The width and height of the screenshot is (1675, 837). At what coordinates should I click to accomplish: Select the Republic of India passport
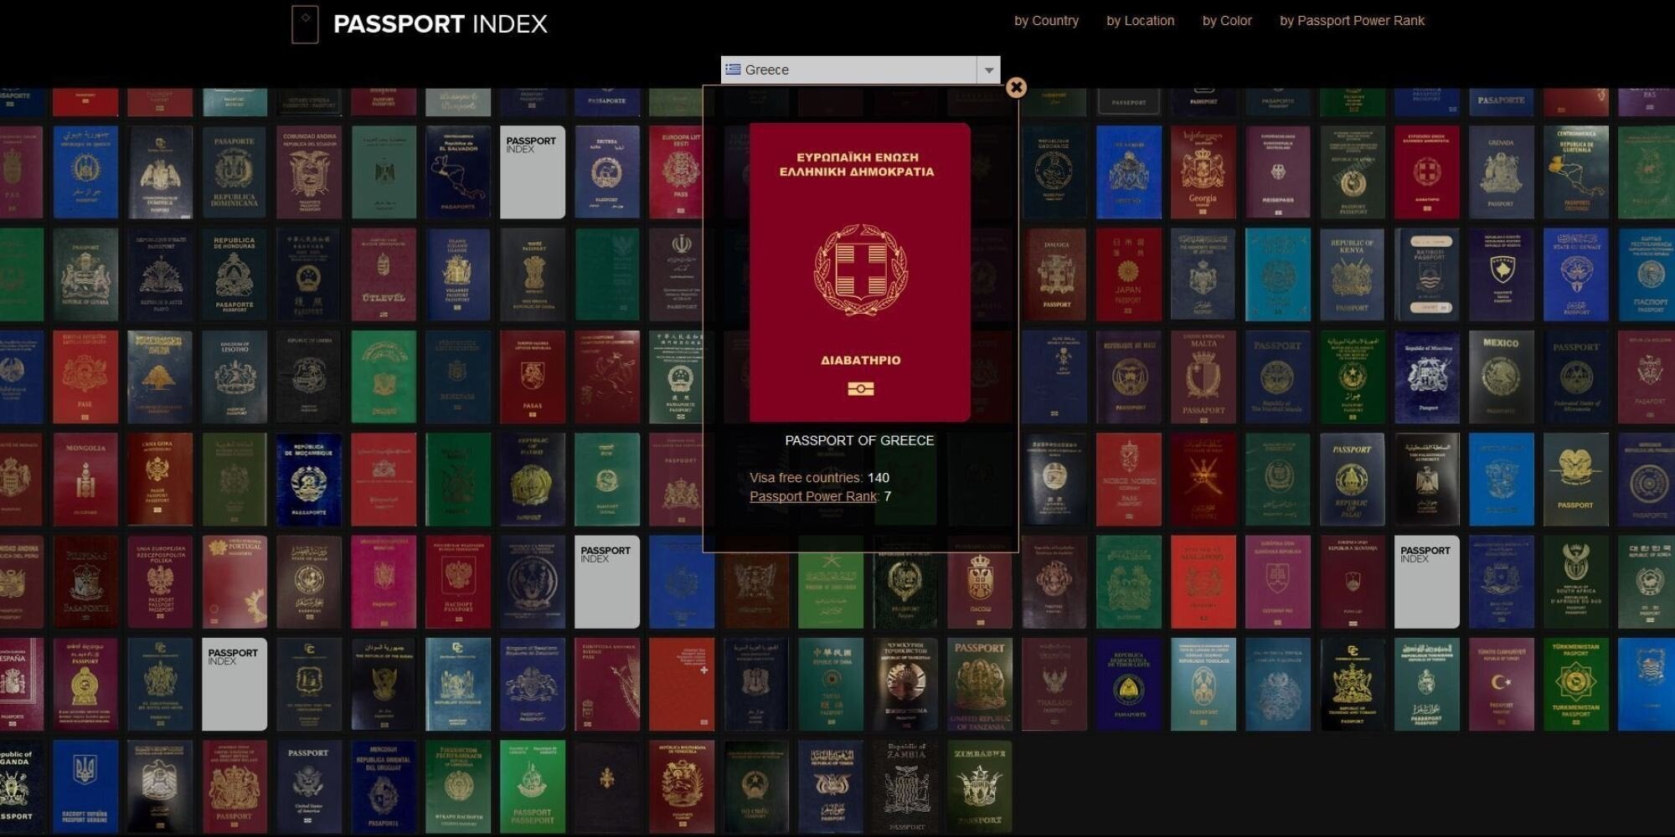[x=532, y=275]
